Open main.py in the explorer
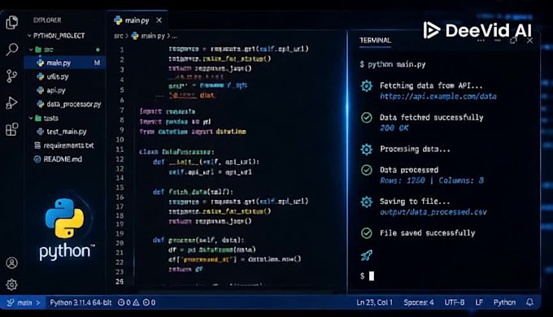Viewport: 553px width, 317px height. (x=65, y=63)
